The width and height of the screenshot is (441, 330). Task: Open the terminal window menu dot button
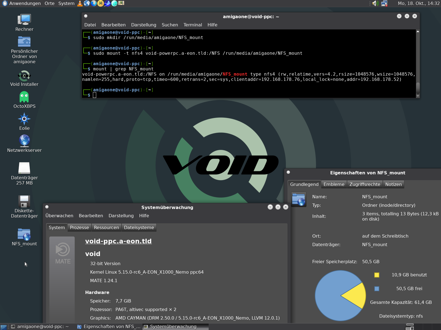click(86, 16)
